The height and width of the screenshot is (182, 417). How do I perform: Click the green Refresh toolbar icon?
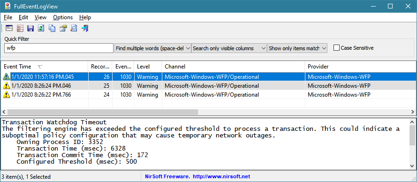pyautogui.click(x=41, y=28)
